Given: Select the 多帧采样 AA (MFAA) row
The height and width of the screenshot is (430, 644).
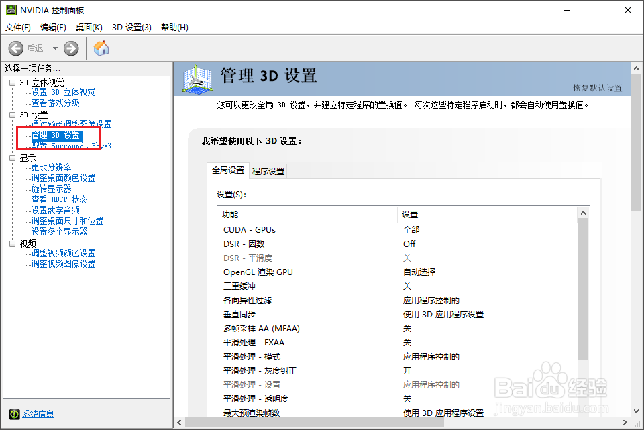Looking at the screenshot, I should [x=397, y=329].
